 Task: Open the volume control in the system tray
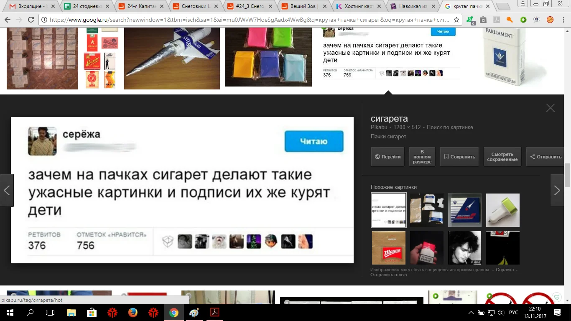(x=501, y=313)
